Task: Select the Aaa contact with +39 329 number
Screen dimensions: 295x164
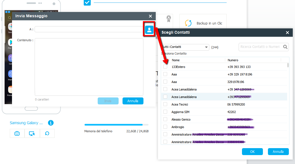Action: click(x=165, y=74)
